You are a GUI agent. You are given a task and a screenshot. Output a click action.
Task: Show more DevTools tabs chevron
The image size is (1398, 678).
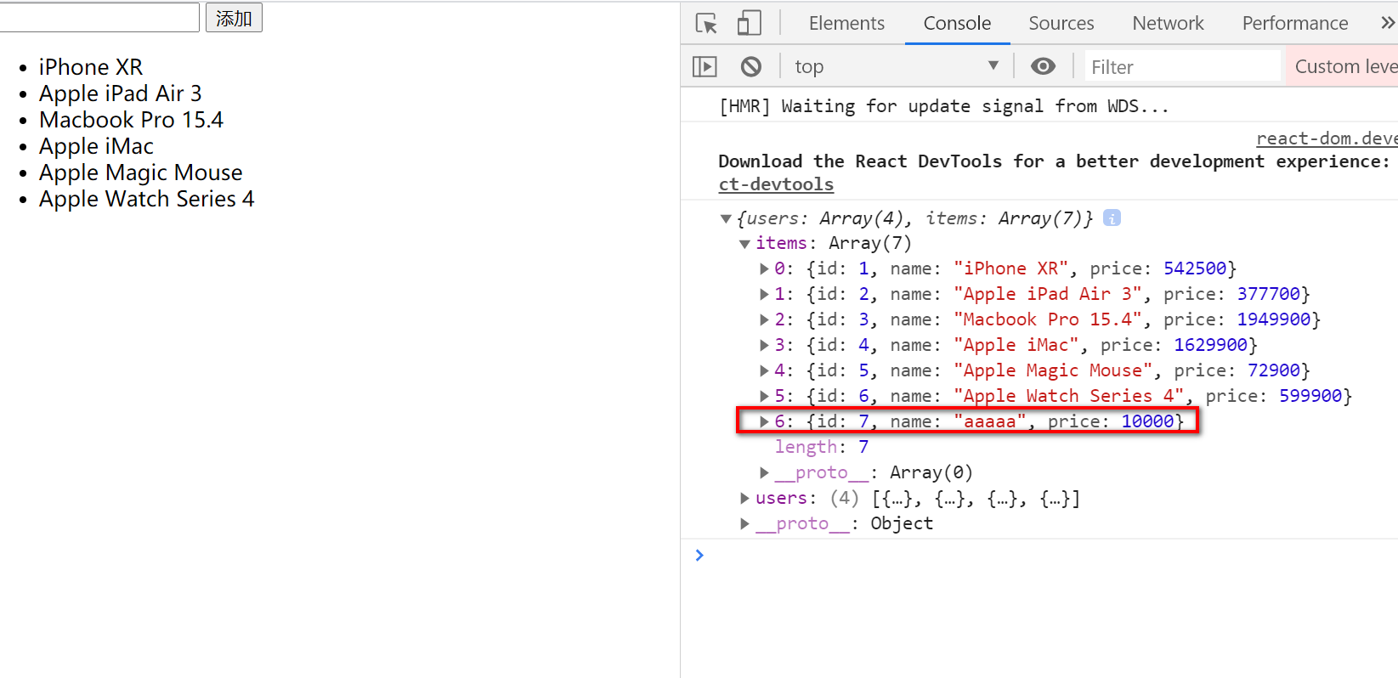(x=1388, y=23)
